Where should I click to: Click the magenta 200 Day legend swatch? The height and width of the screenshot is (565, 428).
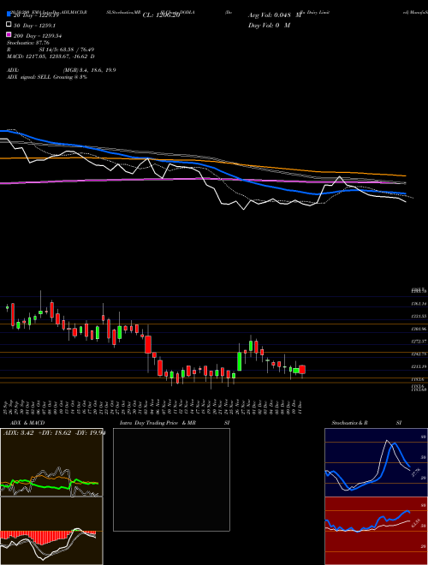[x=9, y=34]
